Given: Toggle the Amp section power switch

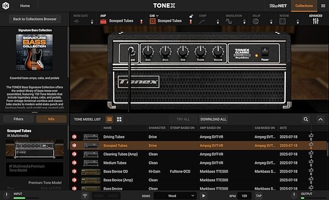Looking at the screenshot, I should [141, 21].
